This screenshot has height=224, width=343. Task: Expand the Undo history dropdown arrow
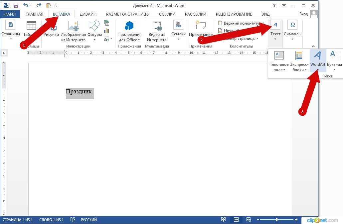(x=31, y=5)
